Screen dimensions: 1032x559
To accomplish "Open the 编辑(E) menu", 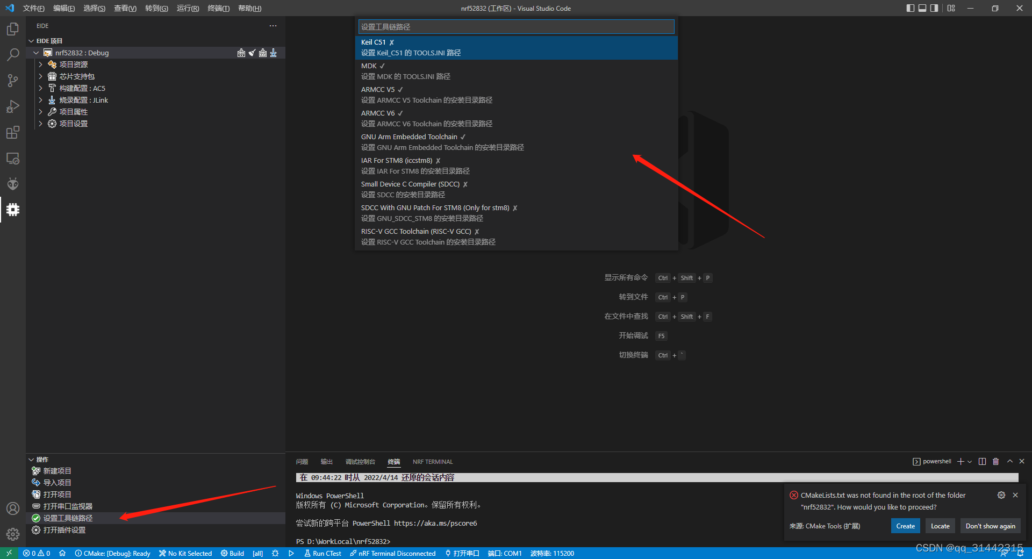I will coord(64,8).
